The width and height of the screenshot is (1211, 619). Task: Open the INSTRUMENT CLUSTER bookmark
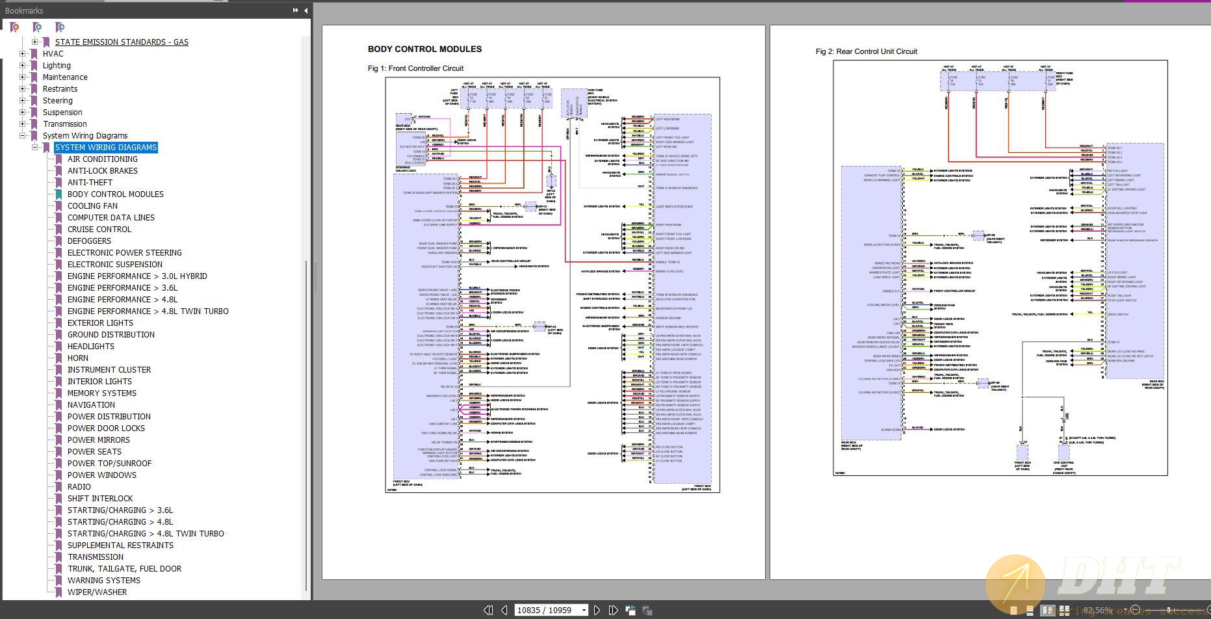tap(109, 370)
